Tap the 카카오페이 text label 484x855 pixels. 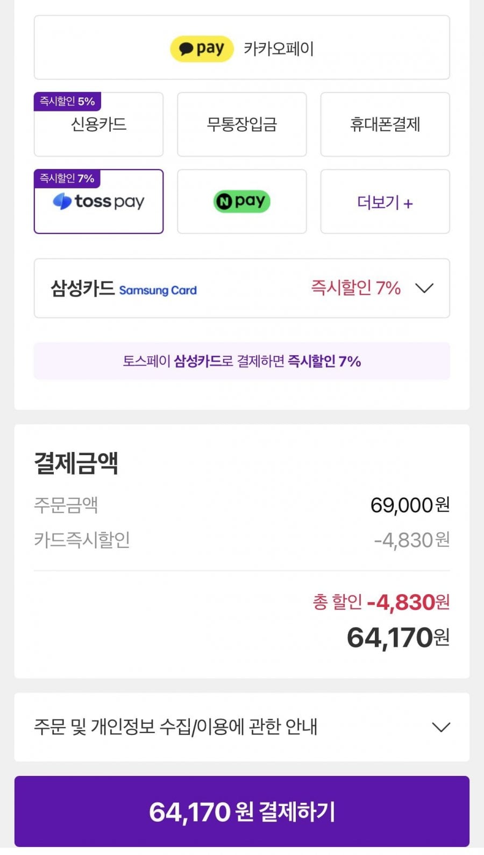[x=279, y=49]
